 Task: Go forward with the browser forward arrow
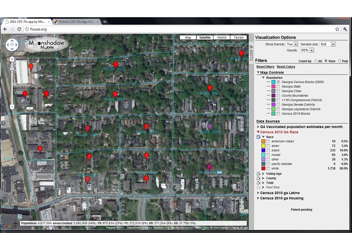(12, 29)
